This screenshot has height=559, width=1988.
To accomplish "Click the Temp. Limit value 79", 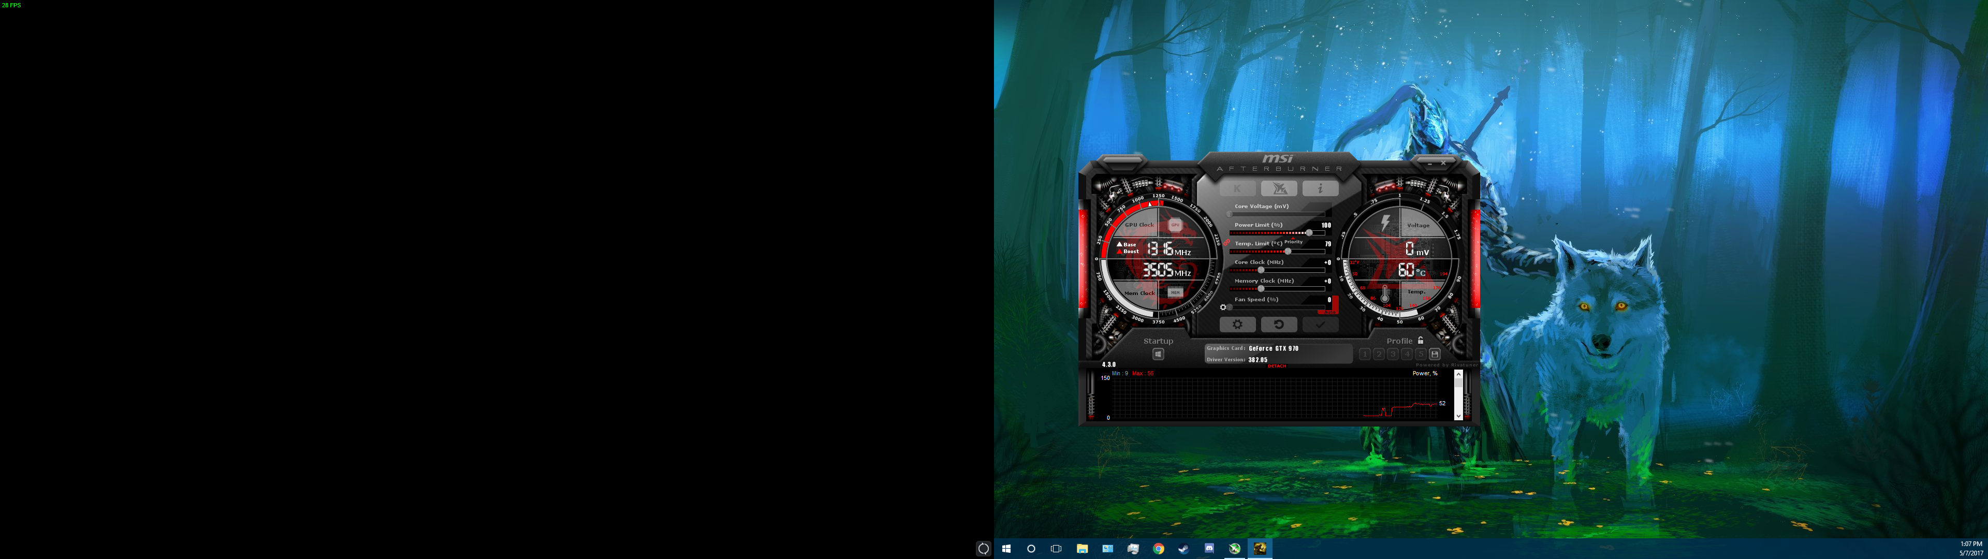I will pos(1328,244).
